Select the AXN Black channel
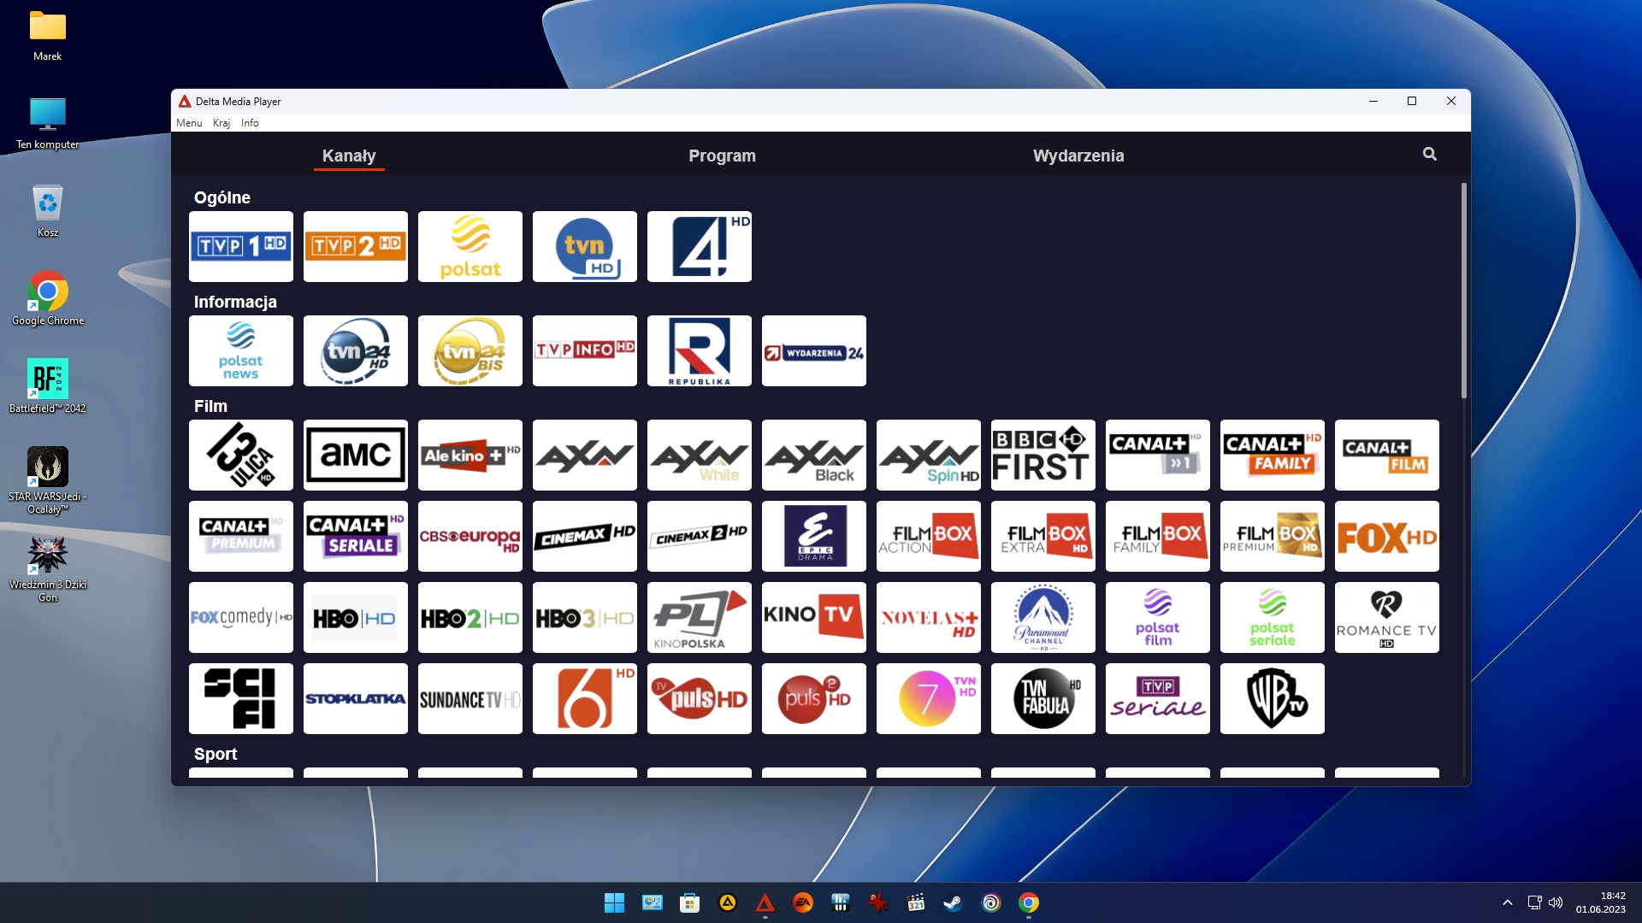The image size is (1642, 923). pos(814,455)
